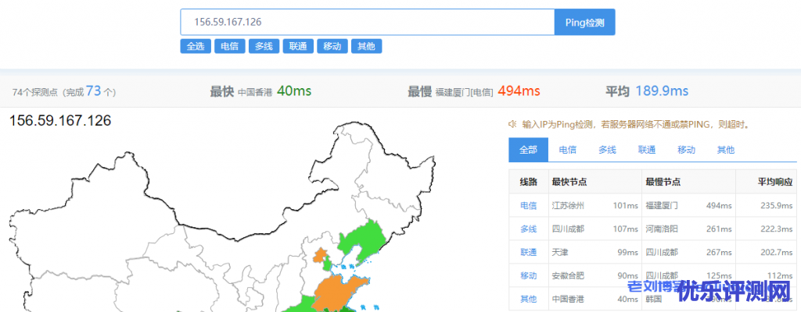Screen dimensions: 801x312
Task: Click the IP address input field
Action: 368,22
